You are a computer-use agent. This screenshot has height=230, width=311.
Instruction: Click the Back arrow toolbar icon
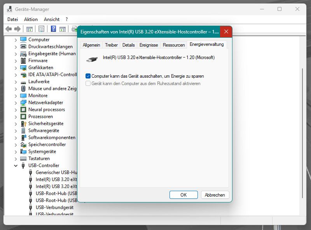[x=9, y=29]
